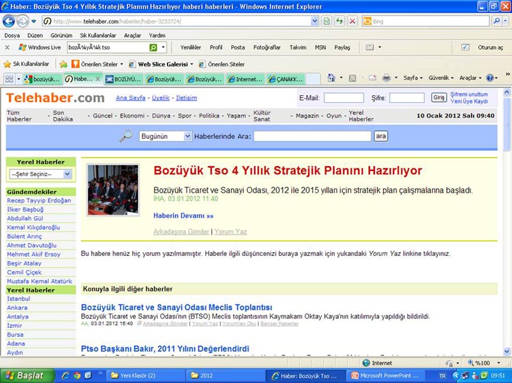Open the new blank tab button
The width and height of the screenshot is (512, 383).
click(x=313, y=79)
